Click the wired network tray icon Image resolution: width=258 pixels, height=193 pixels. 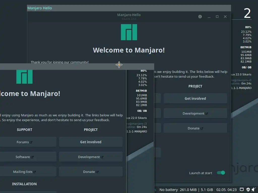click(242, 189)
